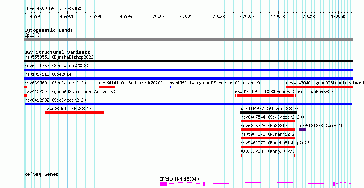The image size is (364, 188).
Task: Open nsv6101073 (Wu2021) label
Action: tap(321, 126)
